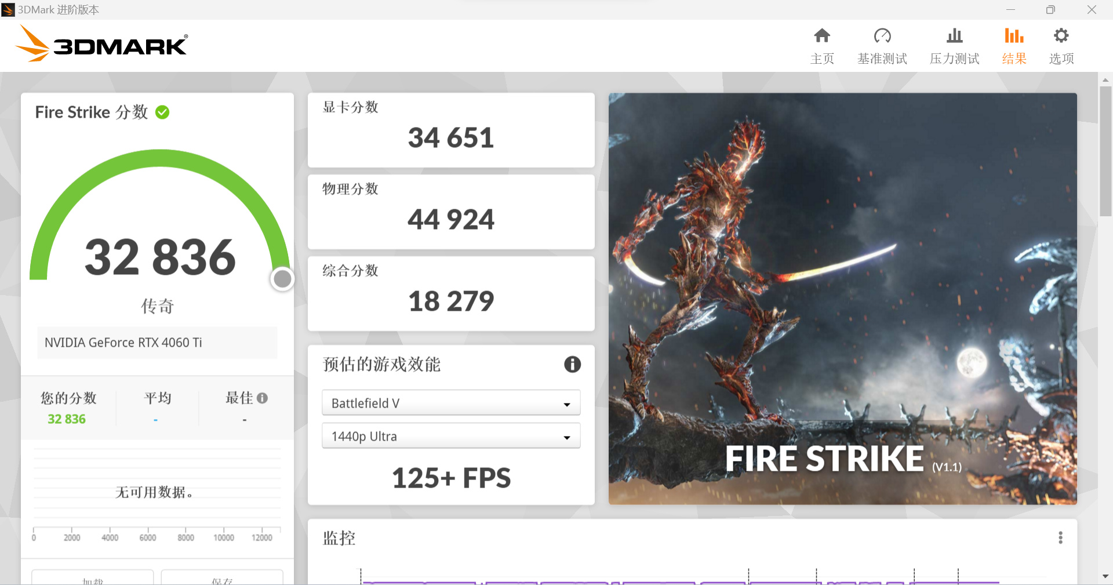Restore down the 3DMark window

point(1050,9)
